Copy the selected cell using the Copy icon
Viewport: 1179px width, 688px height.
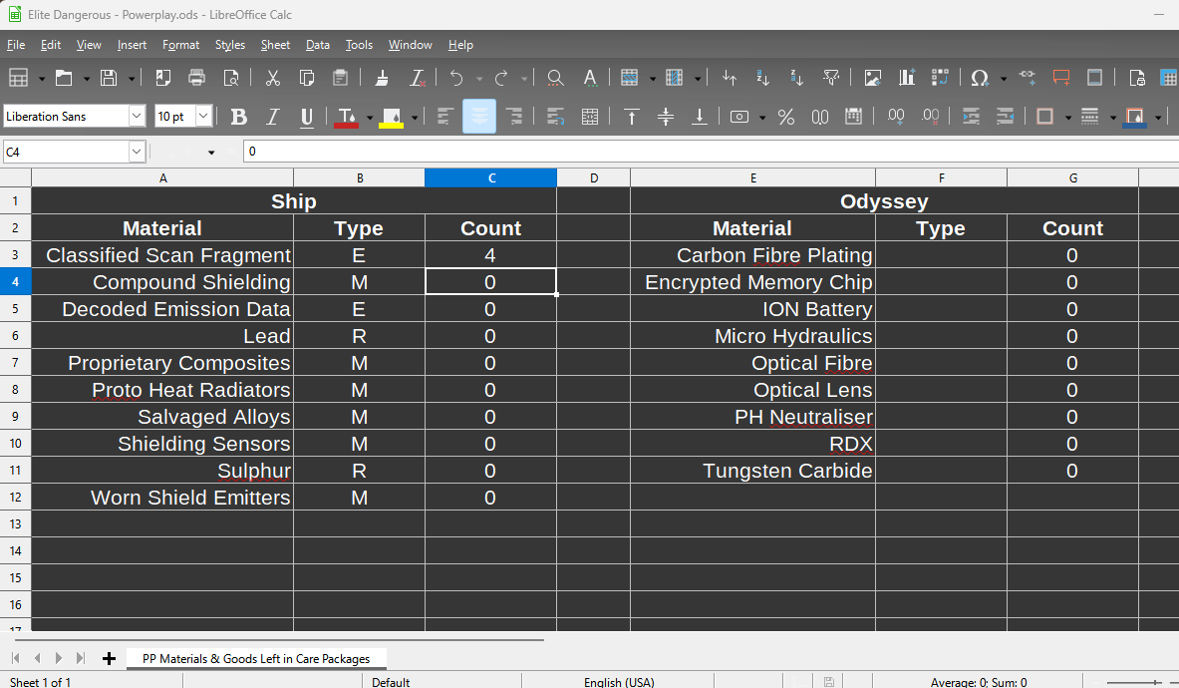[x=307, y=78]
